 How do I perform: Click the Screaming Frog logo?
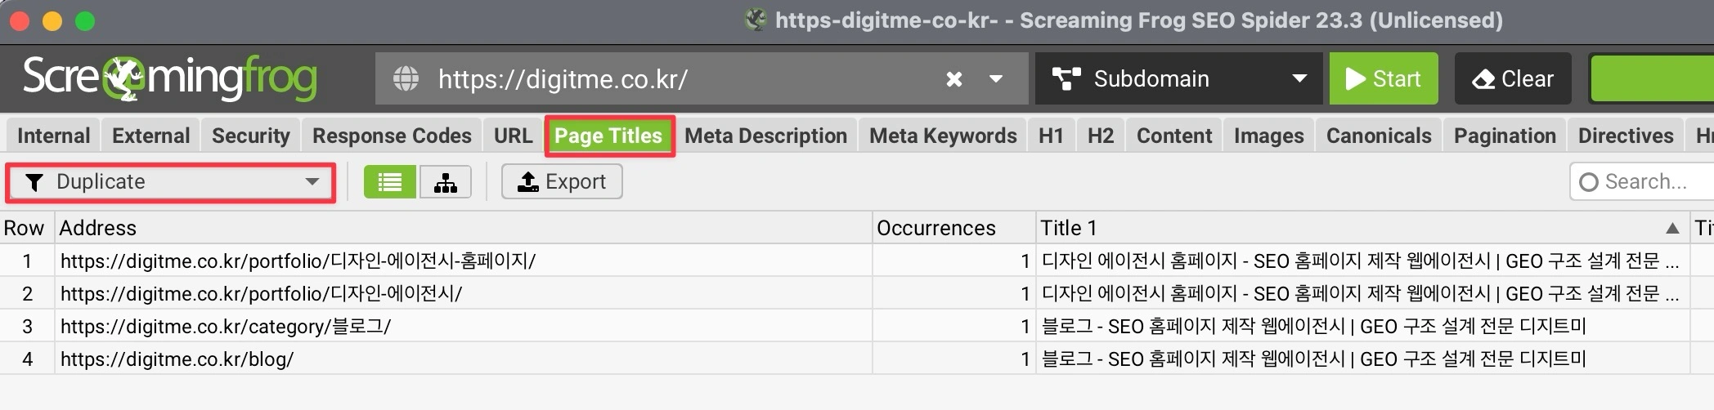[169, 78]
